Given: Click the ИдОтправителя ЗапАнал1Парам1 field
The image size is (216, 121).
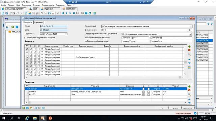Looking at the screenshot, I should 135,38.
